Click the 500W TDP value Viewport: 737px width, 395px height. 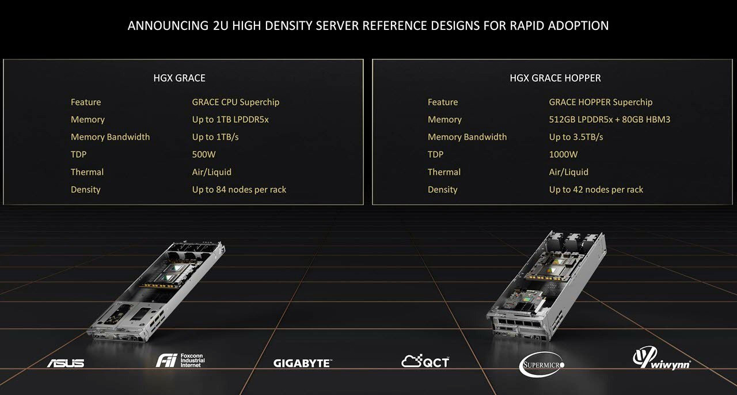click(203, 154)
